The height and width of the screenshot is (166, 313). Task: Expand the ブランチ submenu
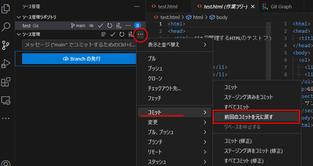[x=175, y=142]
